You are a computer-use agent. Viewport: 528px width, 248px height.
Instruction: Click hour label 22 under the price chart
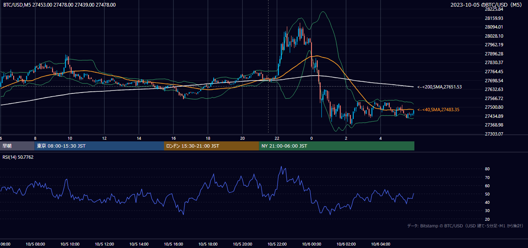coord(277,138)
